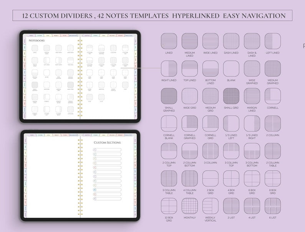Image resolution: width=305 pixels, height=232 pixels.
Task: Switch to Organization tab on Notebooks tablet
Action: [x=73, y=36]
